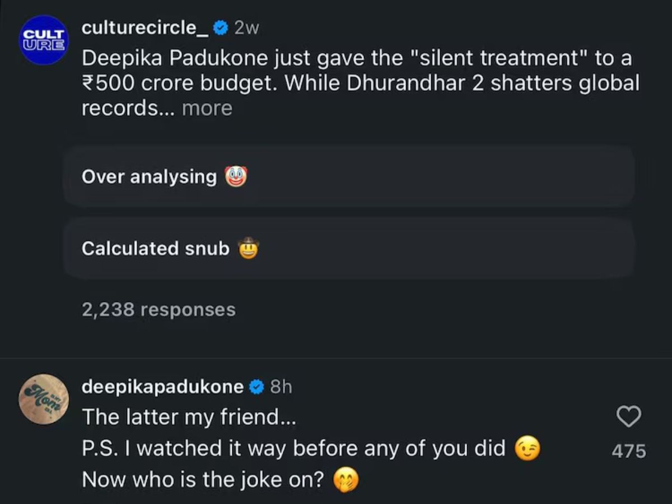Click the hand-over-mouth emoji in the comment
This screenshot has width=672, height=504.
click(x=346, y=480)
